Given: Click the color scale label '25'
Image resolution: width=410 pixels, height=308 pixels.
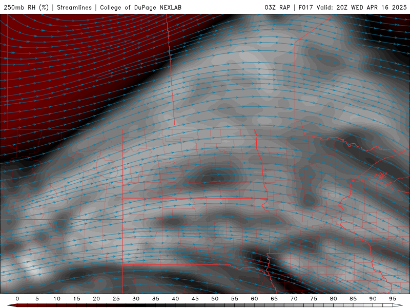Looking at the screenshot, I should [116, 299].
